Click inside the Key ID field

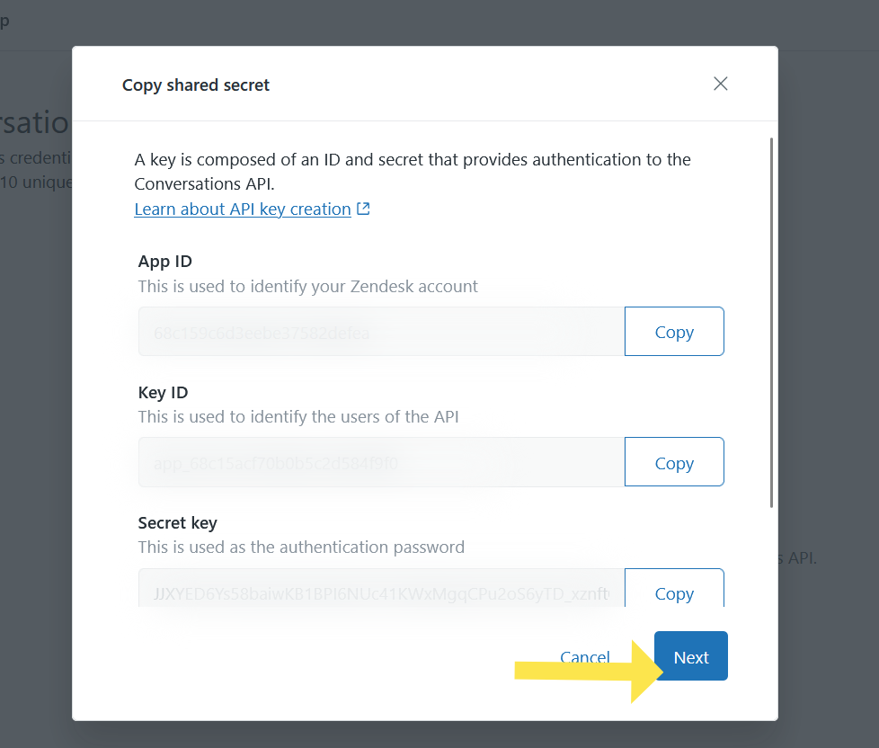(381, 463)
